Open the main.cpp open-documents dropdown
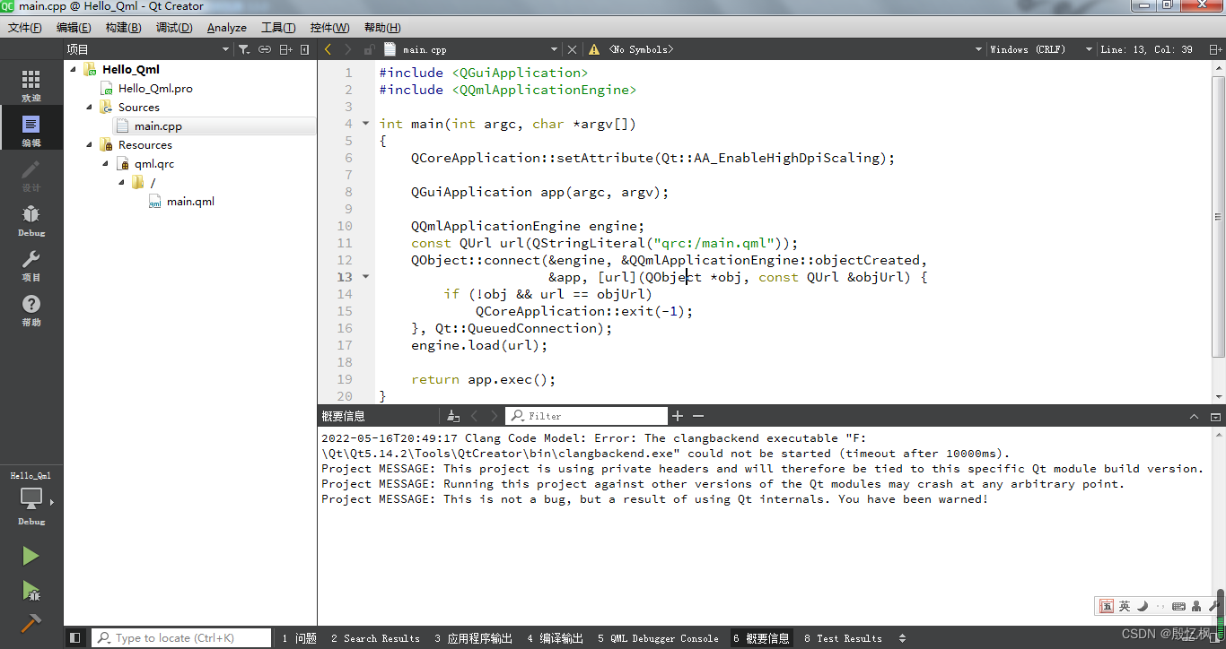 click(471, 49)
